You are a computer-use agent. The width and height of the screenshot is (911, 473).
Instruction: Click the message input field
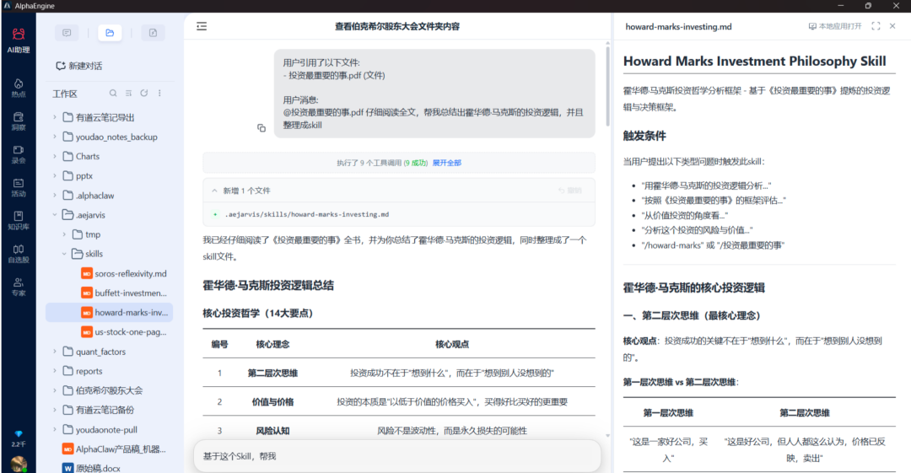396,456
